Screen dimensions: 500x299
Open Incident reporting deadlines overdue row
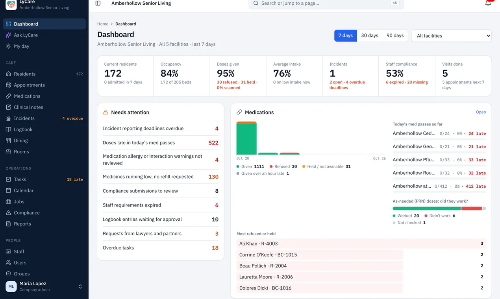pos(161,129)
